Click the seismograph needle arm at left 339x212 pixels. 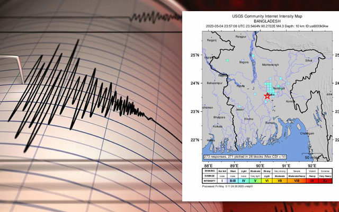pos(13,68)
